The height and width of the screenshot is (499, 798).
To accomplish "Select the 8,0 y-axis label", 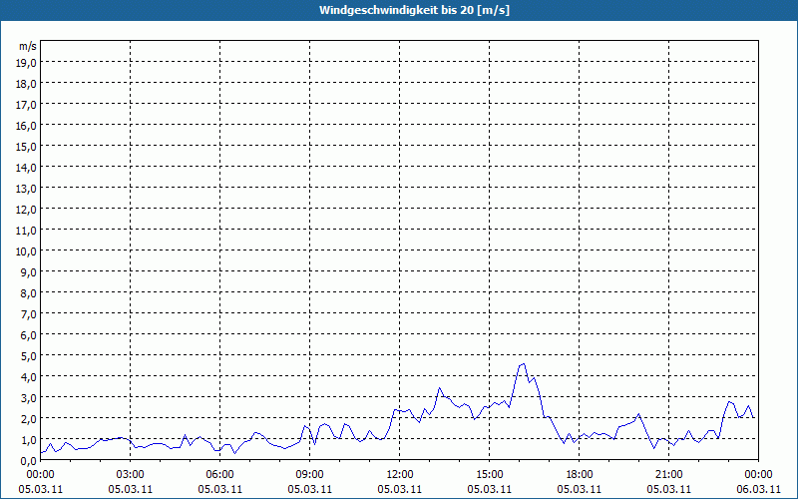I will click(30, 293).
